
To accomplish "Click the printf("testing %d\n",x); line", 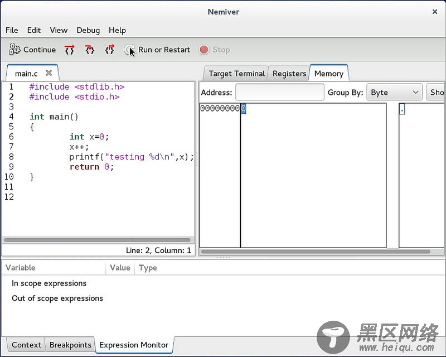I will pos(132,157).
